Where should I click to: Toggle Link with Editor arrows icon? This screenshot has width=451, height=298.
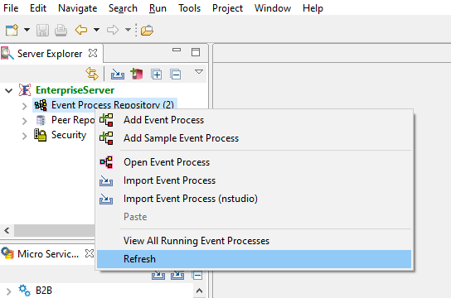(92, 74)
